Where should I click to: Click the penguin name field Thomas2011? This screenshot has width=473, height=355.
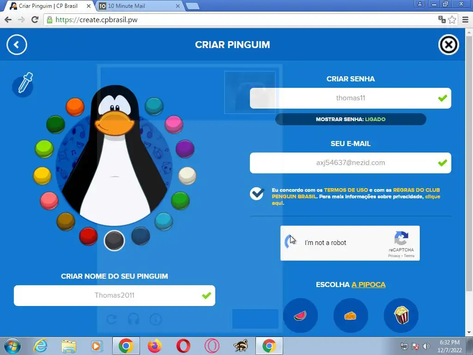(x=115, y=295)
